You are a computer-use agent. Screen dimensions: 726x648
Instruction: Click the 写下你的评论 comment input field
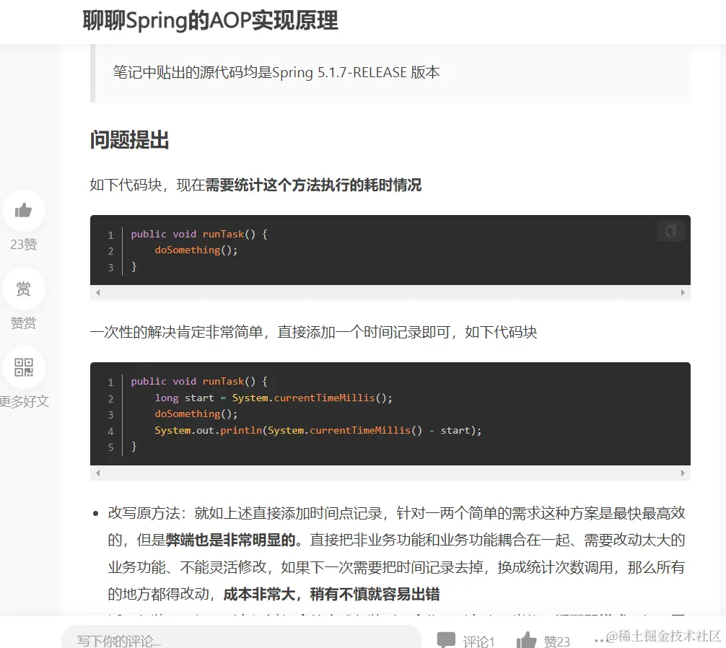click(241, 639)
